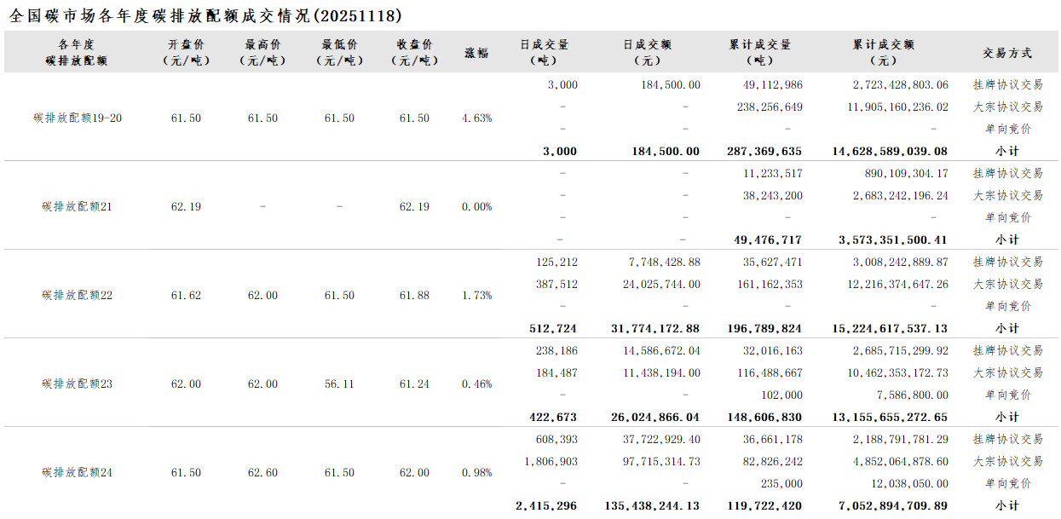This screenshot has height=519, width=1061.
Task: Click the 4.63% price change cell
Action: [x=476, y=118]
